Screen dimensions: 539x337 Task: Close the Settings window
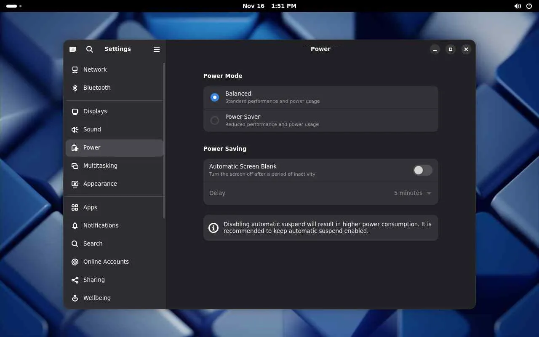[466, 49]
